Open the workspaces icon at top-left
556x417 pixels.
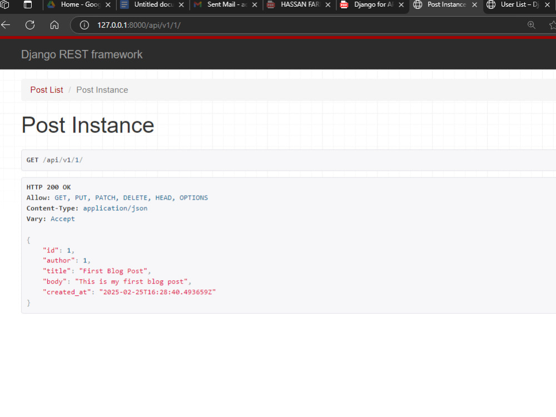click(x=4, y=4)
